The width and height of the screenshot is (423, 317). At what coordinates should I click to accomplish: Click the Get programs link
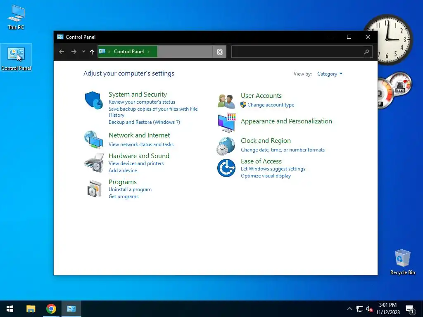[x=123, y=196]
